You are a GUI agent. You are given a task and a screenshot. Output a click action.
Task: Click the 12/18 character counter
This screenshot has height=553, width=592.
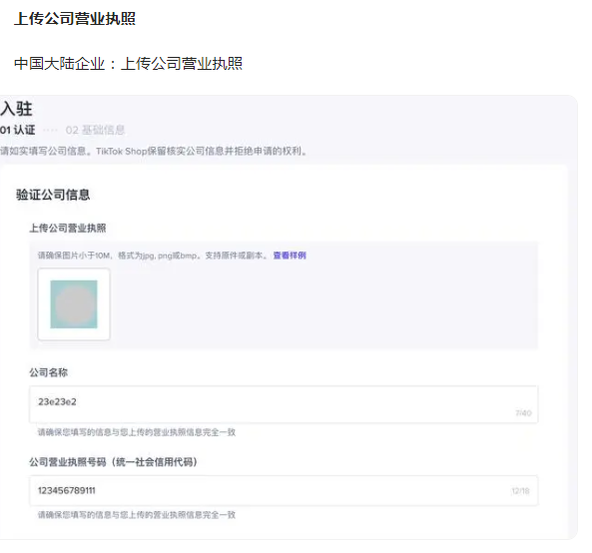520,491
